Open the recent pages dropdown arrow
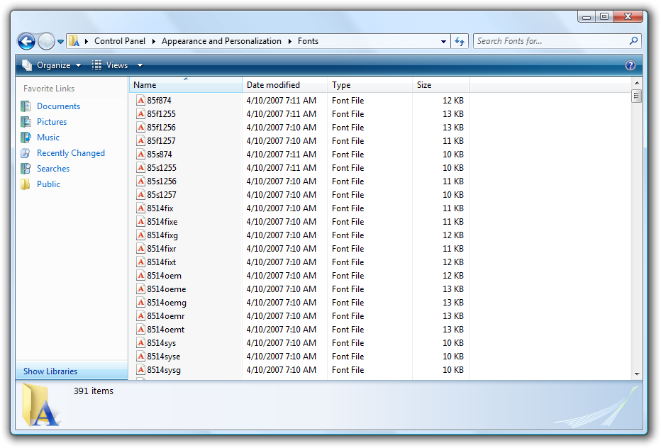 pos(61,42)
